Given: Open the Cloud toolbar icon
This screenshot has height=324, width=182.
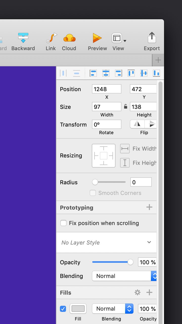Looking at the screenshot, I should (69, 38).
